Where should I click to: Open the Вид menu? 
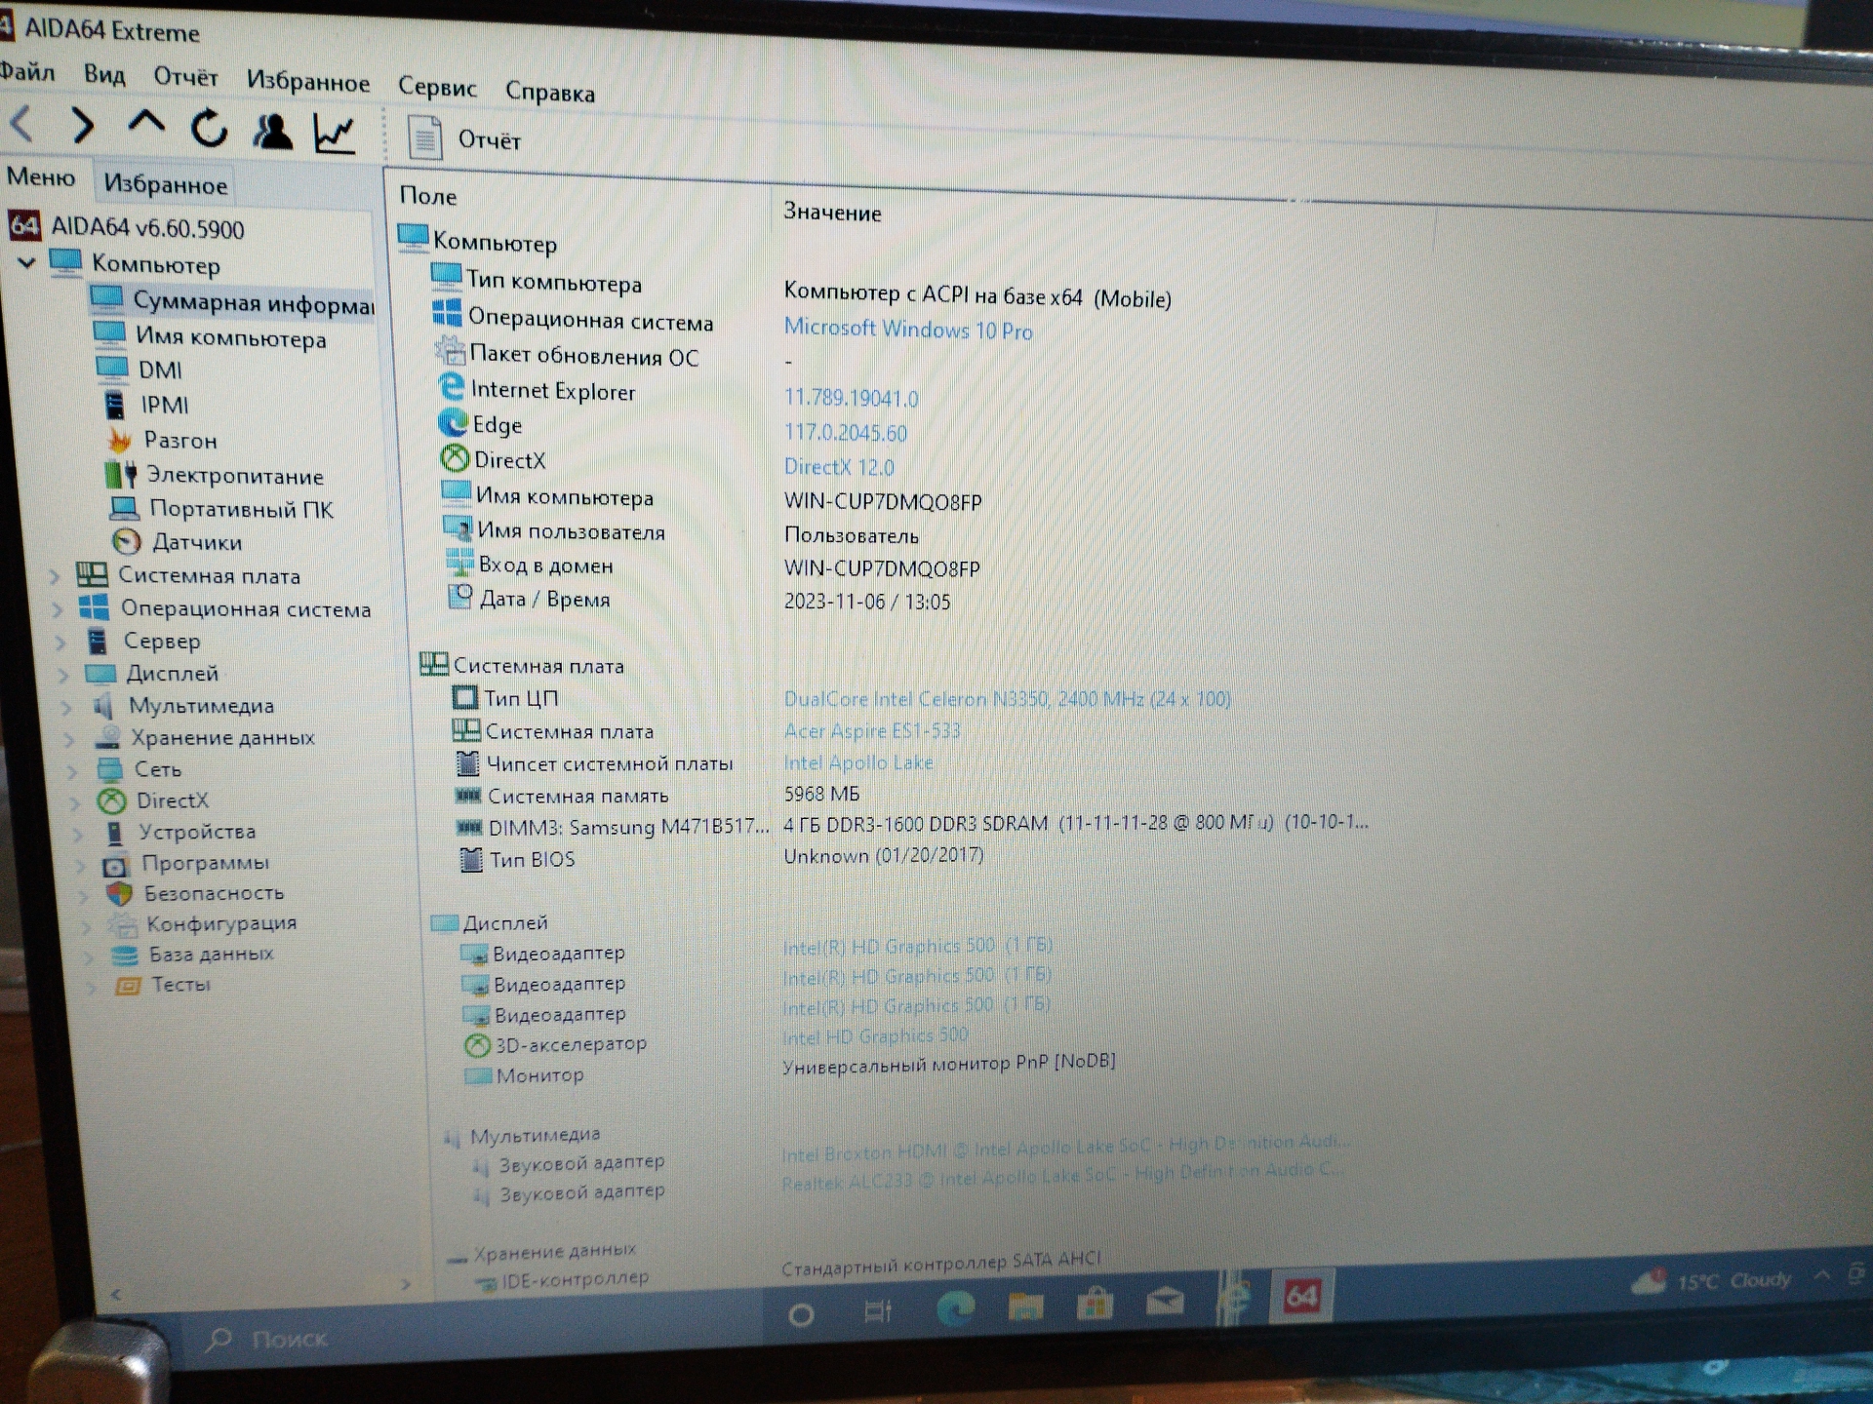click(104, 74)
